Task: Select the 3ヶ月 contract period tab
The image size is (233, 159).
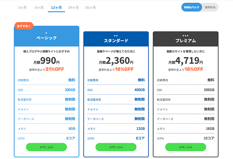Action: [x=22, y=8]
